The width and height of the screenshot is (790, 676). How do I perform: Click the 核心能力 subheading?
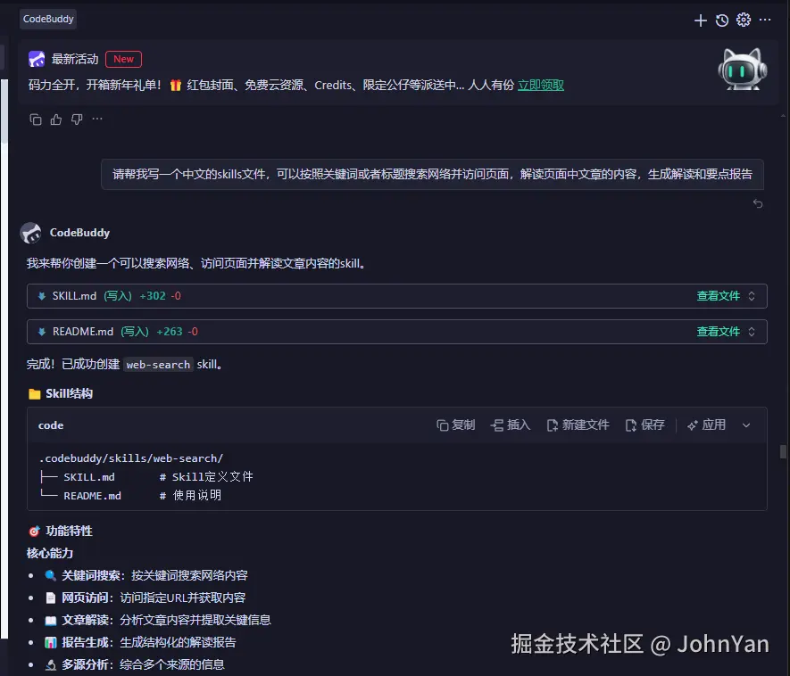tap(50, 553)
